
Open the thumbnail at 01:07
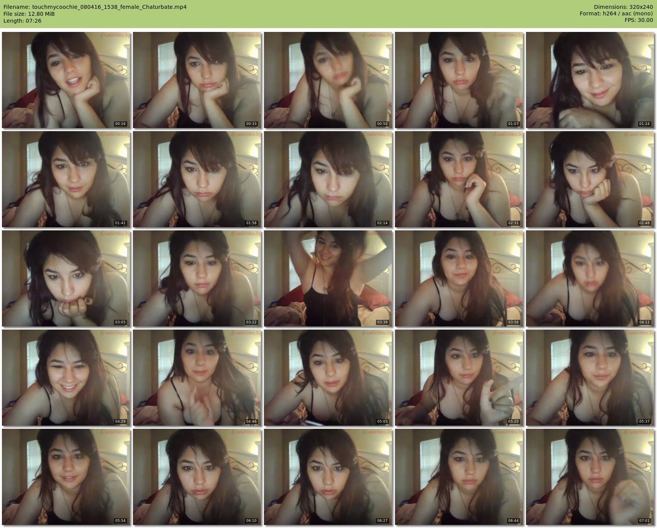pos(459,80)
